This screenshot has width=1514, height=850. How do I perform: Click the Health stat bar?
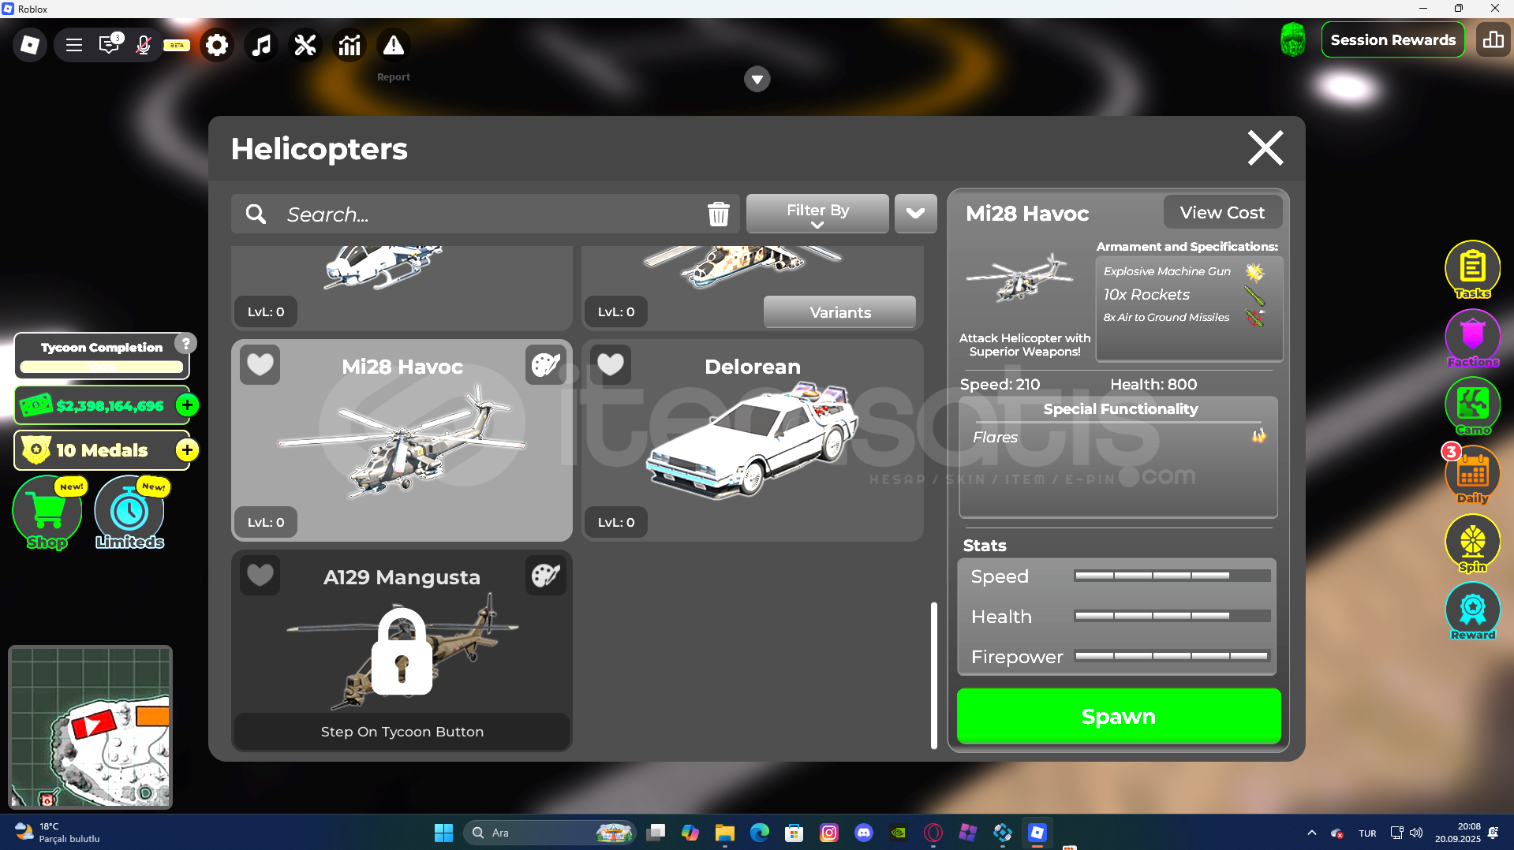click(1172, 616)
